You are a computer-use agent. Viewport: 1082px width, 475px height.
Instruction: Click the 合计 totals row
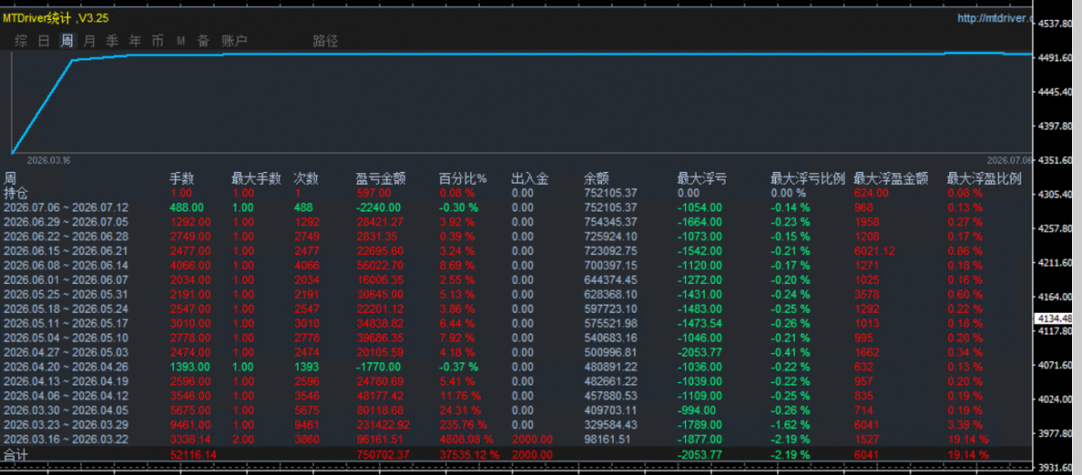click(x=517, y=454)
